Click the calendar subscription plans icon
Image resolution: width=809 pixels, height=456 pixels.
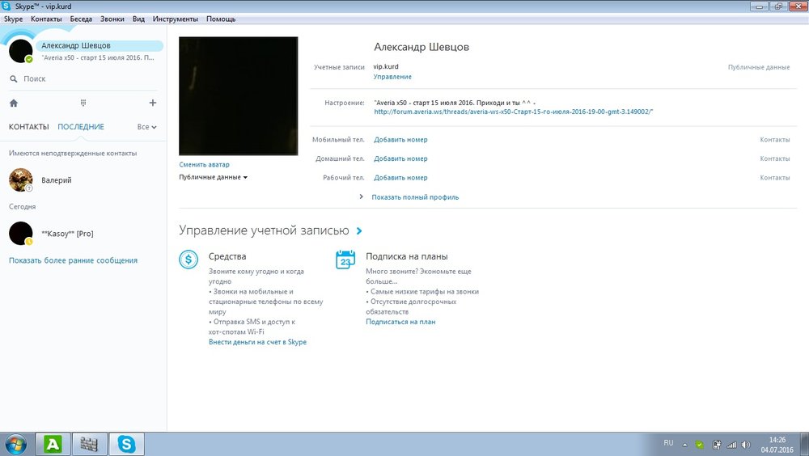345,260
